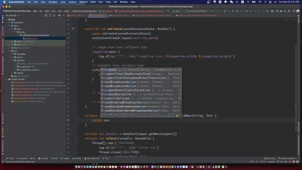Choose suspendCoroutine from the completion list
The image size is (302, 170).
(x=141, y=94)
